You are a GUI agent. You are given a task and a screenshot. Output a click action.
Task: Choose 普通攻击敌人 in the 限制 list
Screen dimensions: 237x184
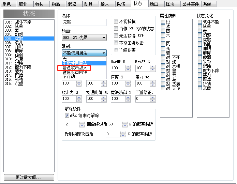[x=84, y=68]
